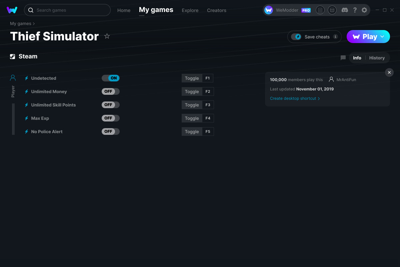Viewport: 400px width, 267px height.
Task: Change the F1 hotkey binding
Action: point(208,78)
